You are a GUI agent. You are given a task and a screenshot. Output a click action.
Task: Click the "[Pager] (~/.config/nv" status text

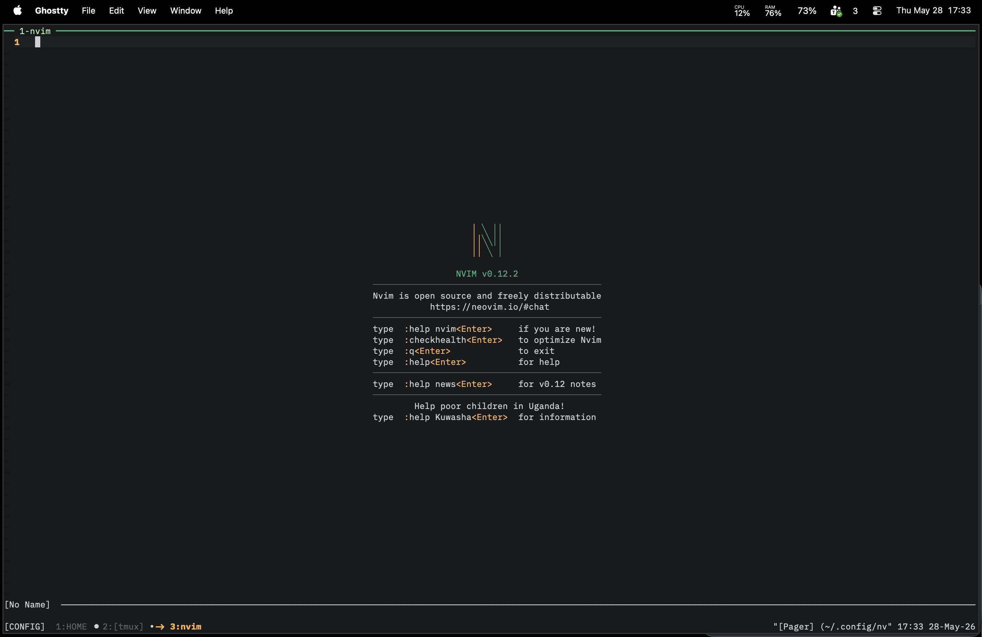click(x=832, y=627)
